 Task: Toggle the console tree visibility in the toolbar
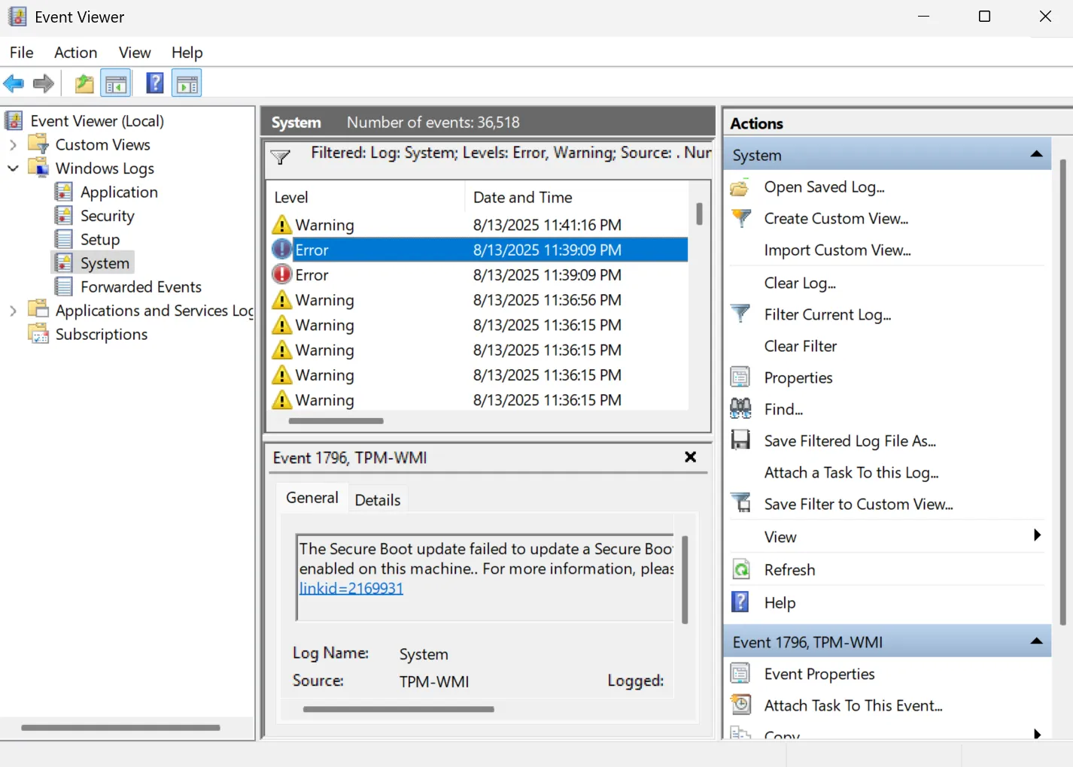coord(116,83)
